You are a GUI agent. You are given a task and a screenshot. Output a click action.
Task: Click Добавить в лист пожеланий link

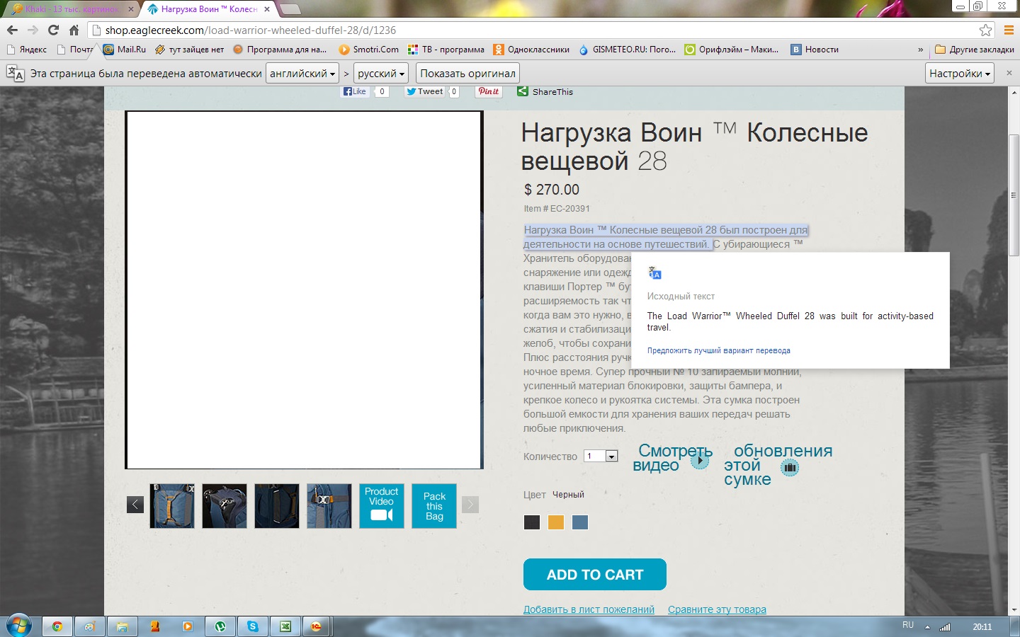tap(589, 609)
